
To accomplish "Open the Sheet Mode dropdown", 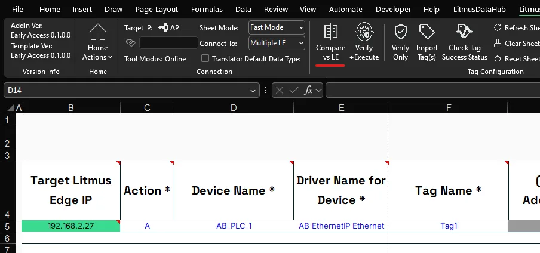I will [x=277, y=27].
